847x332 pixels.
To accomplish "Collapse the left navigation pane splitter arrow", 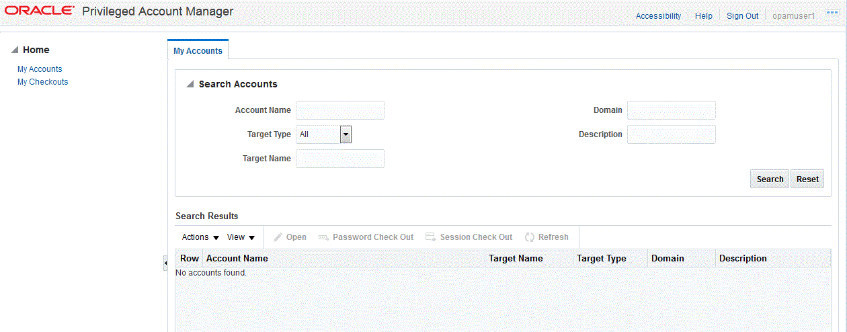I will tap(165, 263).
